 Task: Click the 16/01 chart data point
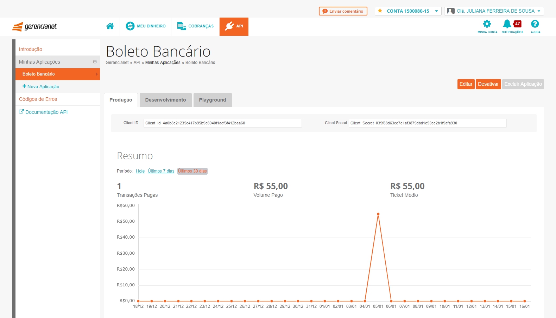click(x=525, y=301)
